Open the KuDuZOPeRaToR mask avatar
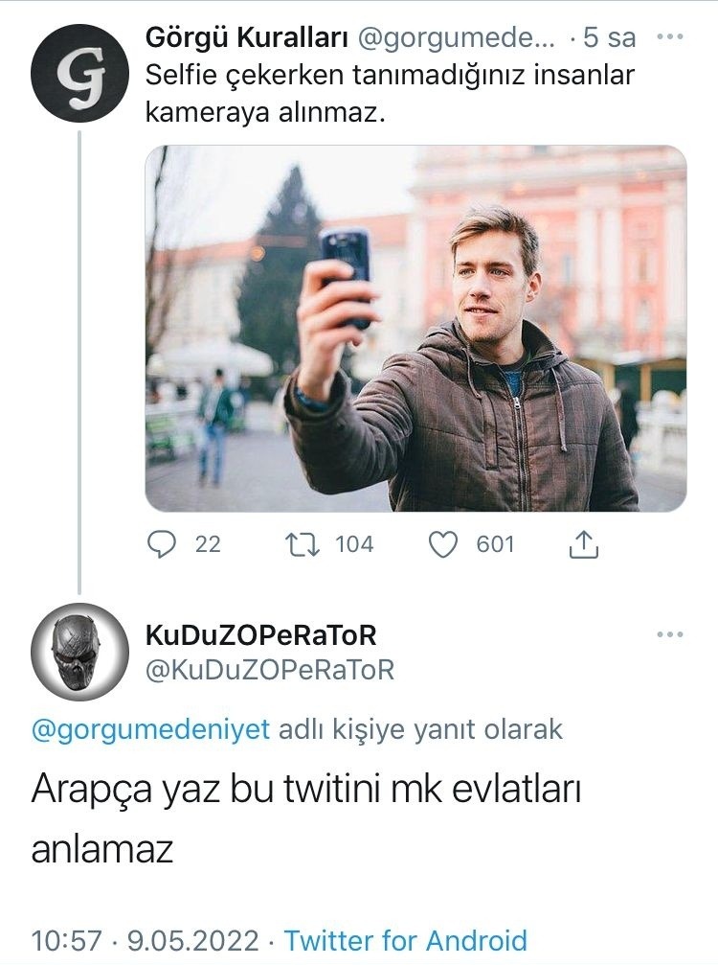The image size is (718, 965). pos(79,653)
